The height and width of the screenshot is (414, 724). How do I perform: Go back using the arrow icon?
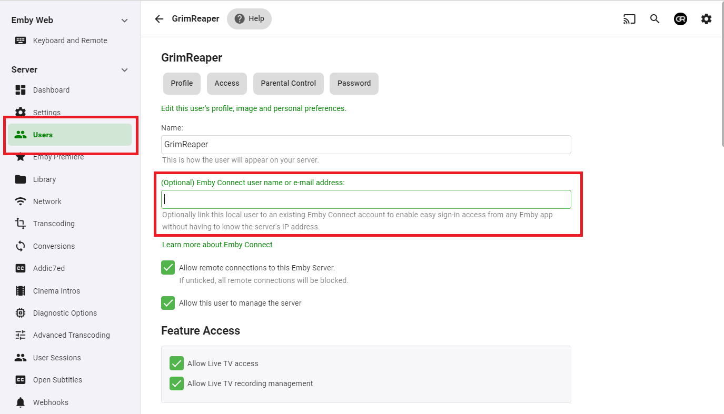pos(159,19)
